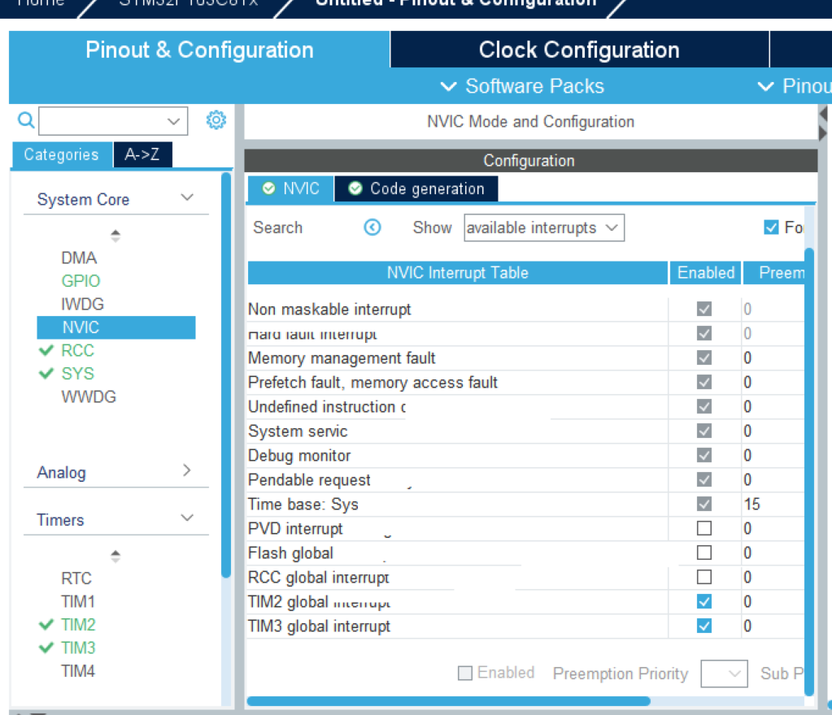Click the Search field in NVIC tab
Viewport: 832px width, 715px height.
click(278, 228)
